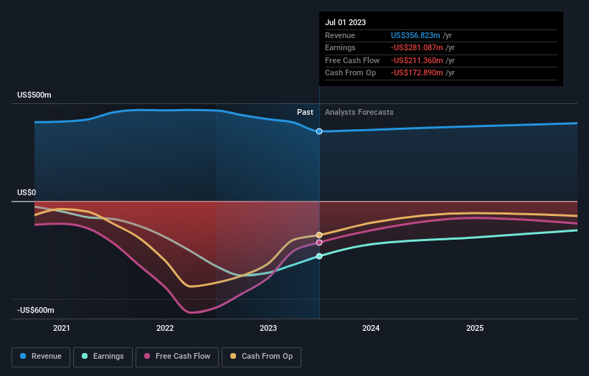Click the Analysts Forecasts label
Viewport: 589px width, 376px height.
tap(359, 112)
